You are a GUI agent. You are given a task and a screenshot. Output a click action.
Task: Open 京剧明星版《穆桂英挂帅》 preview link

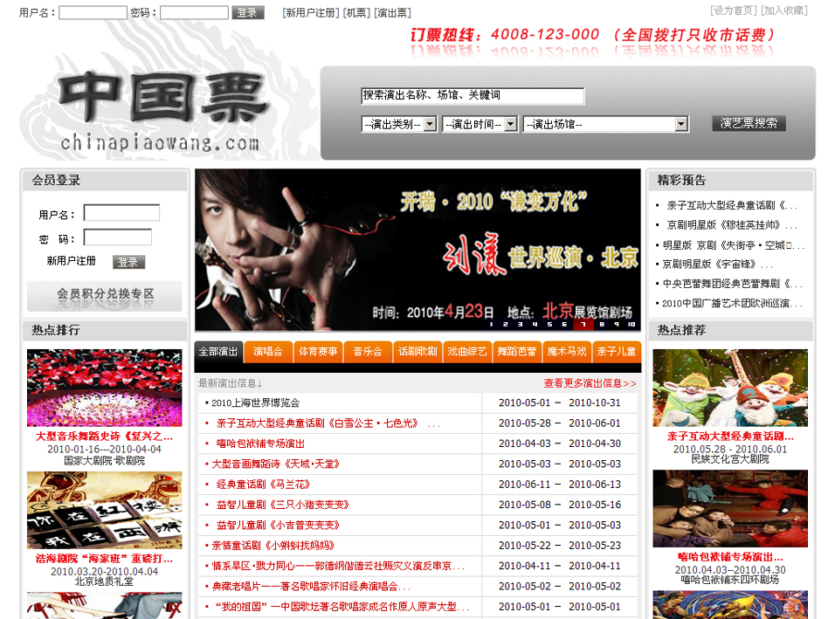click(732, 225)
